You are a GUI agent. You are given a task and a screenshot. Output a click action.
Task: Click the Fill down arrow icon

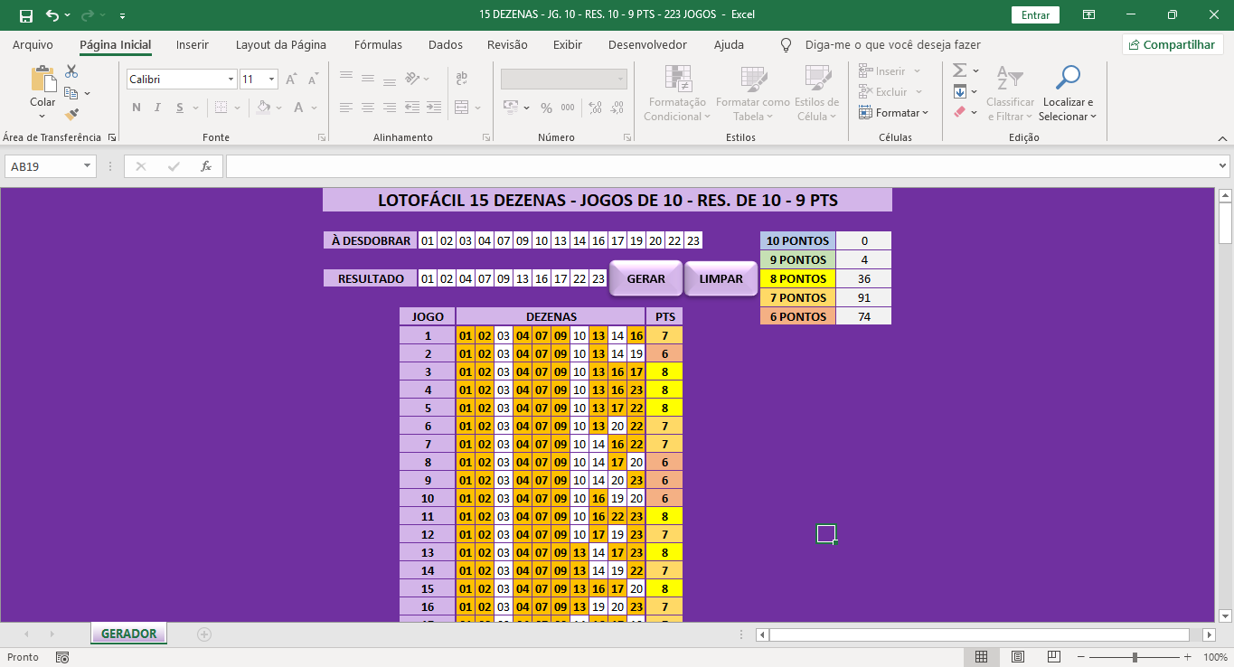(960, 91)
